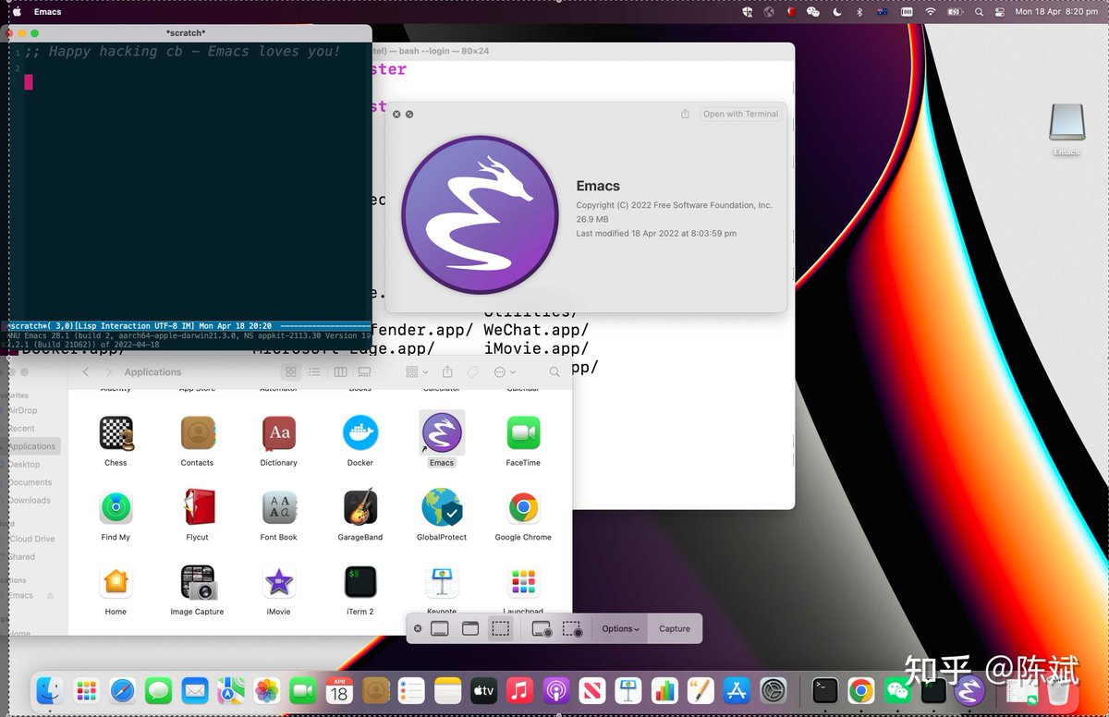Open App Store from the Dock
The height and width of the screenshot is (717, 1109).
pos(737,690)
